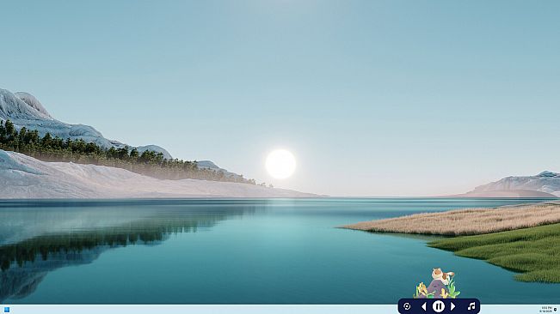Skip to the previous track
The image size is (560, 314).
click(x=424, y=306)
